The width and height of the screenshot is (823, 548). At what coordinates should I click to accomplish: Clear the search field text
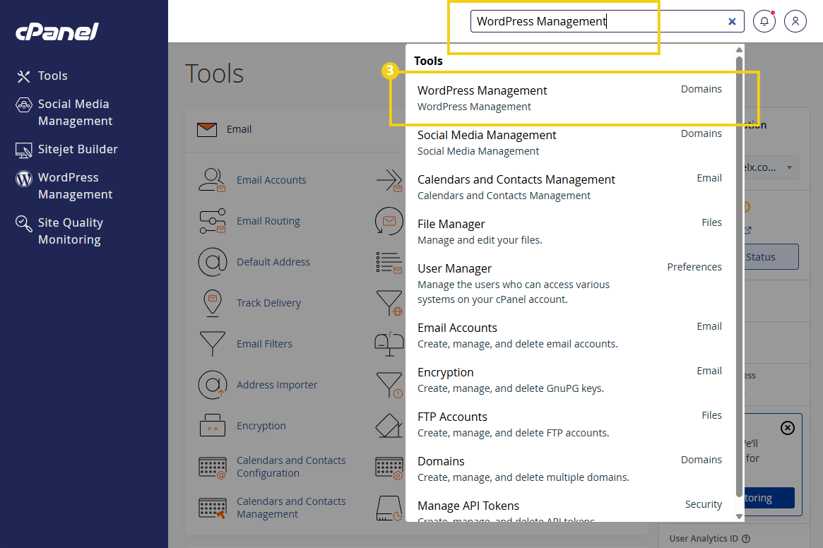point(732,21)
